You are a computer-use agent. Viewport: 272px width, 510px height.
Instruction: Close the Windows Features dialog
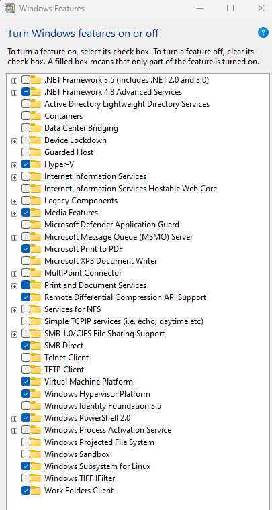(x=261, y=9)
